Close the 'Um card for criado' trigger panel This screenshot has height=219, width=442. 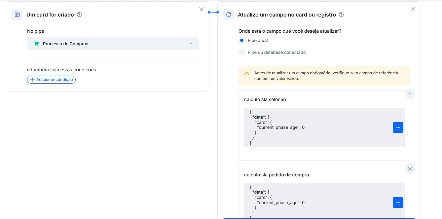tap(202, 9)
